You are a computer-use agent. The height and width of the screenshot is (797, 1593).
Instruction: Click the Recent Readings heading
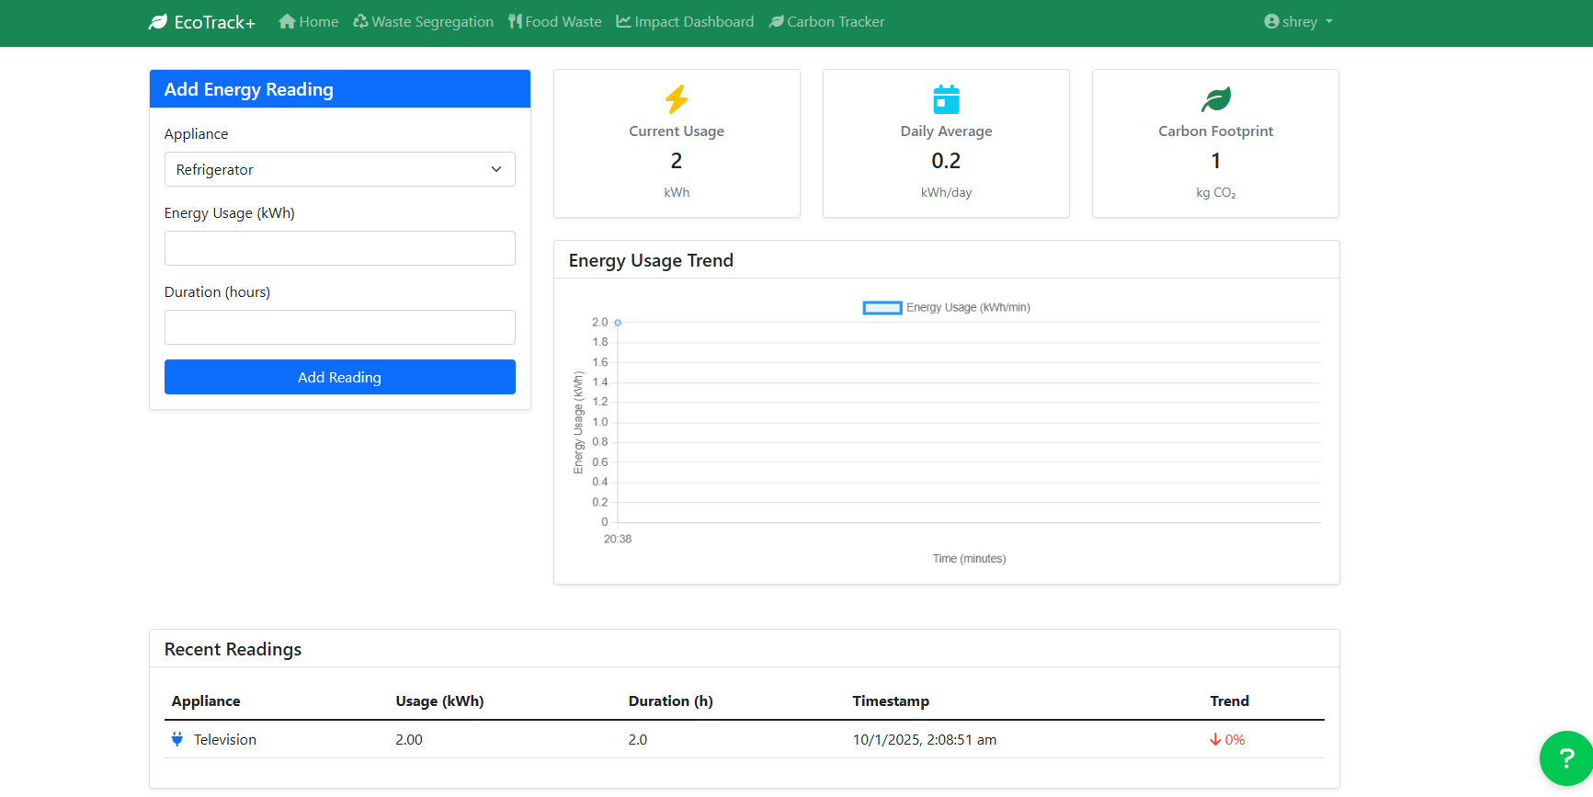pos(233,649)
